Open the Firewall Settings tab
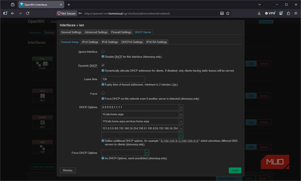 click(x=121, y=32)
